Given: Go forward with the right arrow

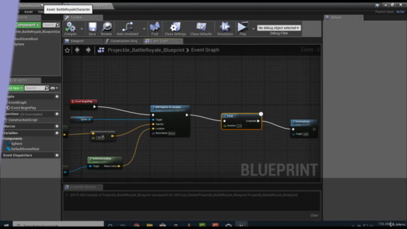Looking at the screenshot, I should [x=88, y=50].
